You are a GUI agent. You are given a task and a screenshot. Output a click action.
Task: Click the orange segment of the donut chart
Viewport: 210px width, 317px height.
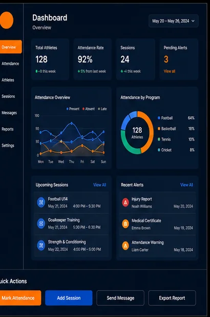pyautogui.click(x=150, y=132)
